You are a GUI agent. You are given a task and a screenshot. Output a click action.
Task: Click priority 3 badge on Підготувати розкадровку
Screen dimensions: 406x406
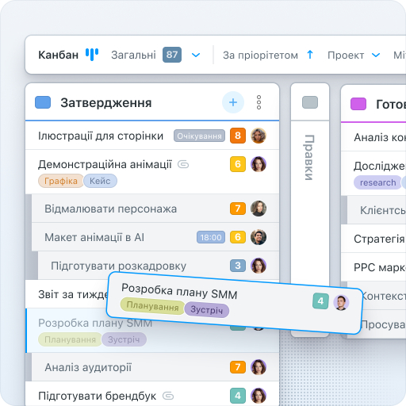(238, 266)
